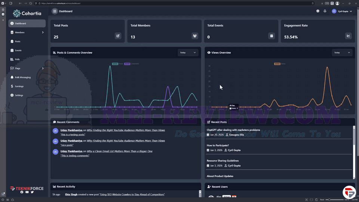Viewport: 359px width, 202px height.
Task: Click the Recent Posts scrollbar
Action: pyautogui.click(x=354, y=152)
